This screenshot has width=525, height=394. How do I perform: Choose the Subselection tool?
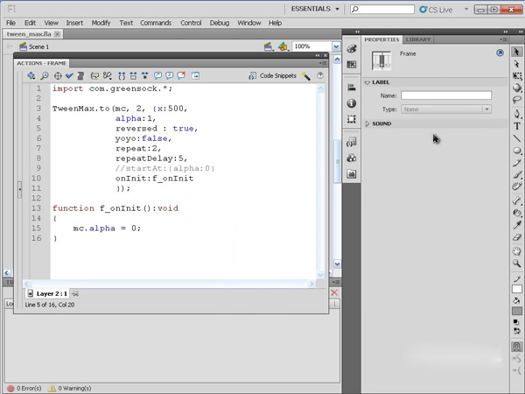click(x=517, y=64)
